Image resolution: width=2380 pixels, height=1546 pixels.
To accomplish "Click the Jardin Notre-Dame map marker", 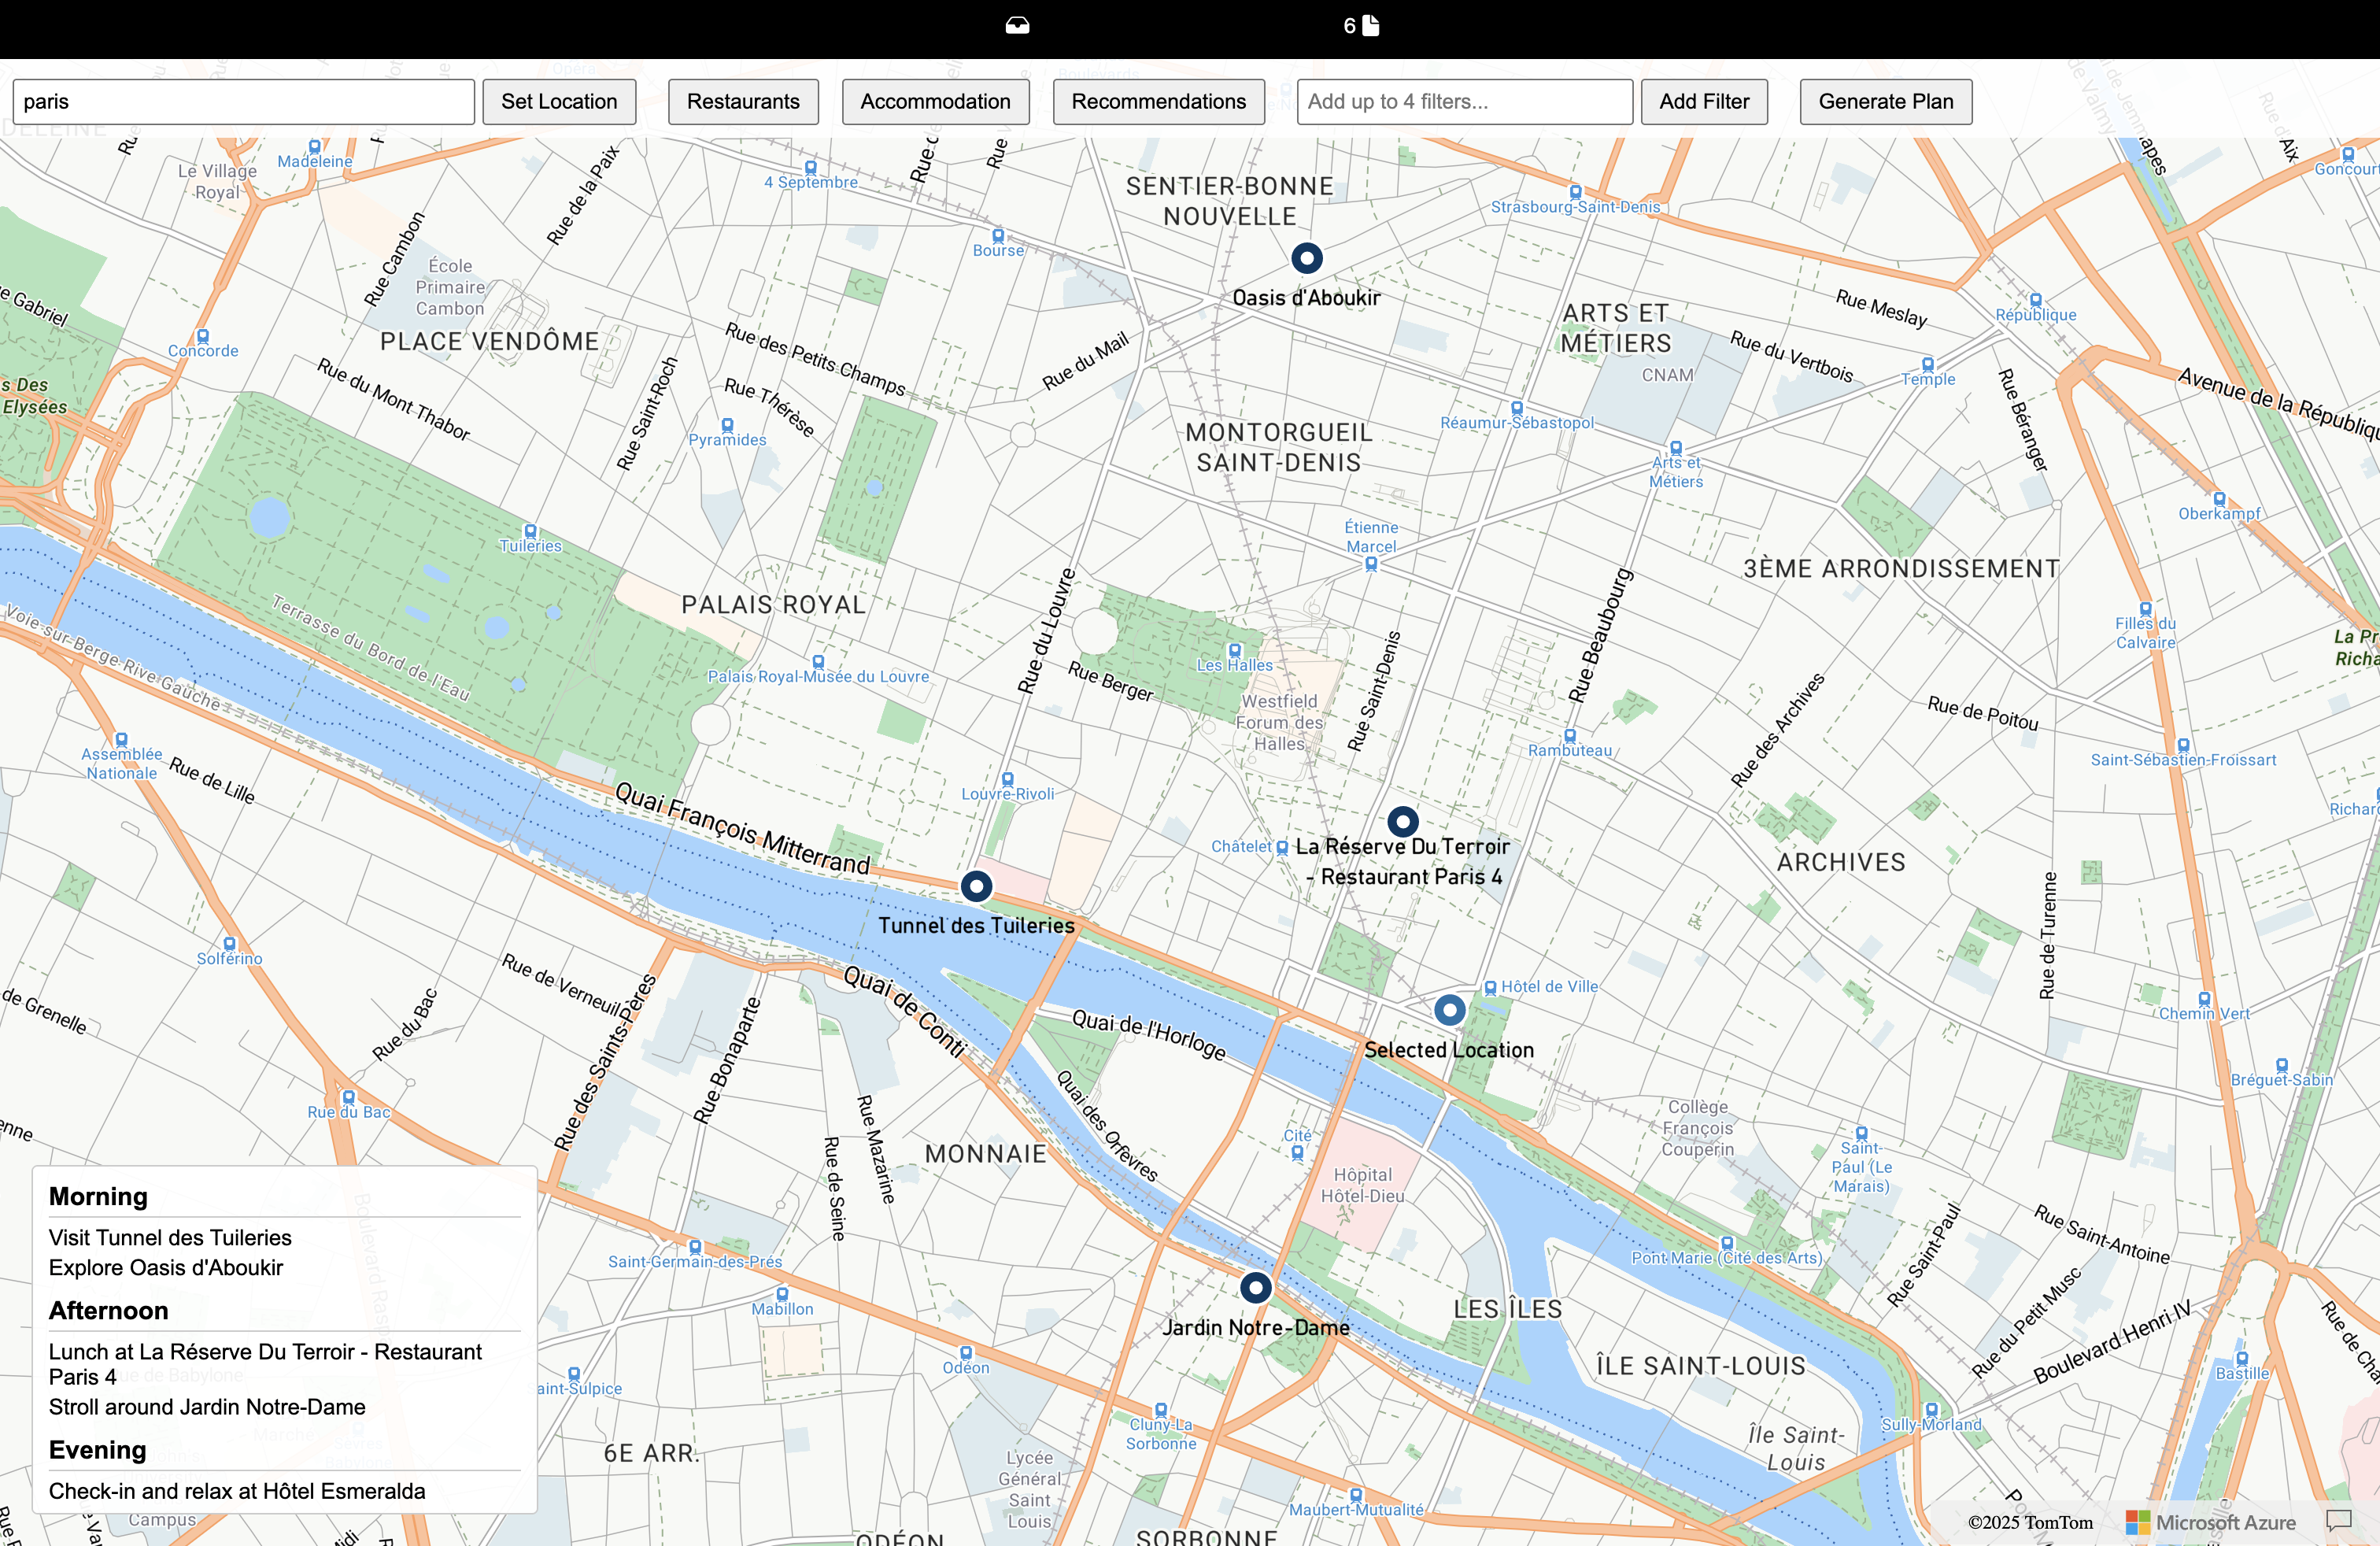I will click(x=1256, y=1287).
